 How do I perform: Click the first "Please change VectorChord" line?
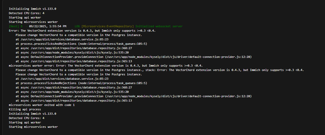pos(79,35)
